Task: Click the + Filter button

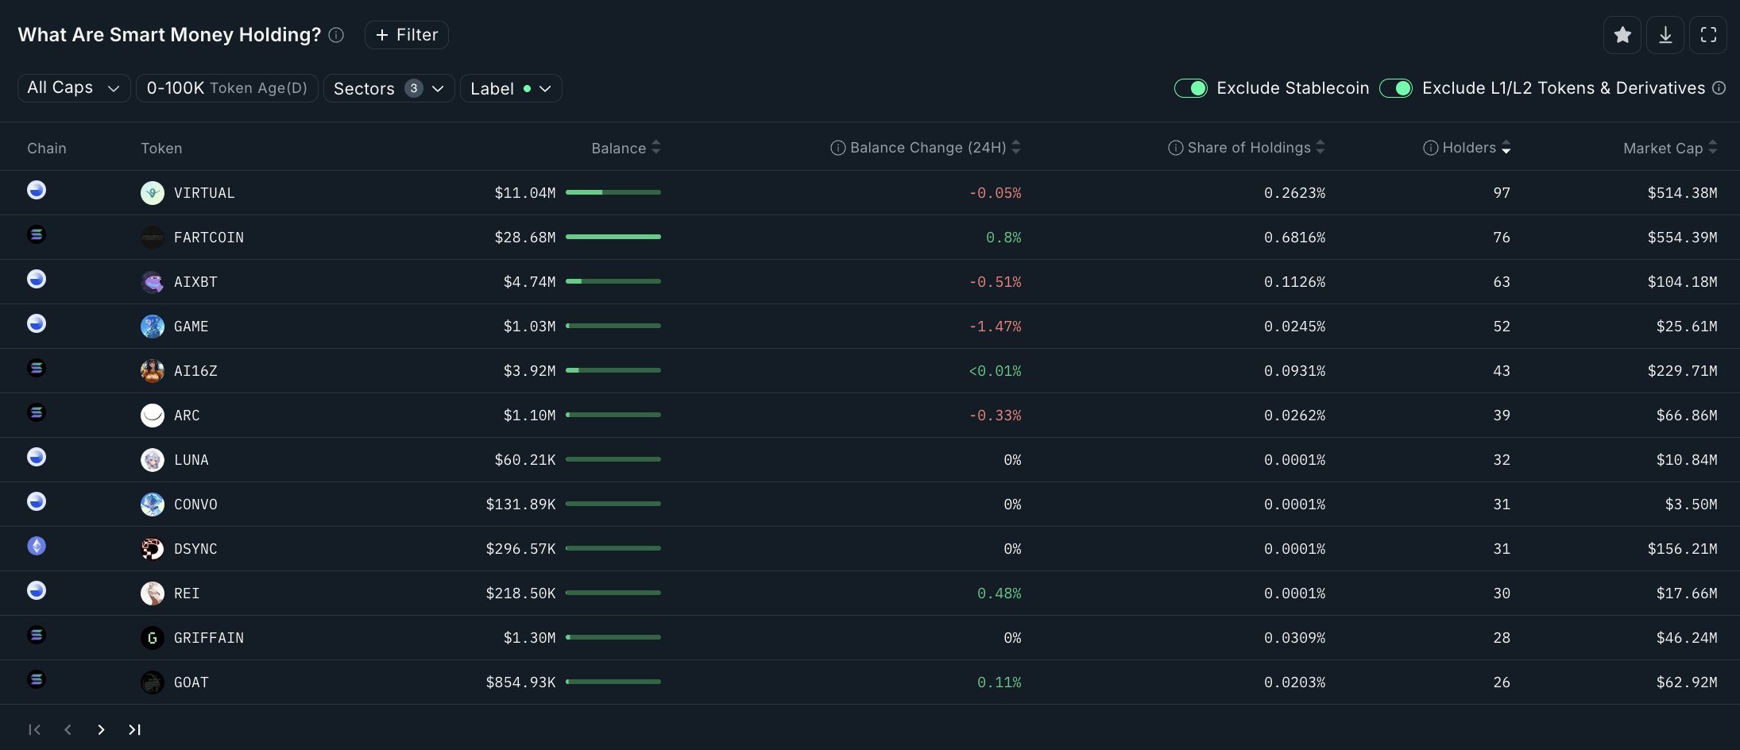Action: pyautogui.click(x=406, y=35)
